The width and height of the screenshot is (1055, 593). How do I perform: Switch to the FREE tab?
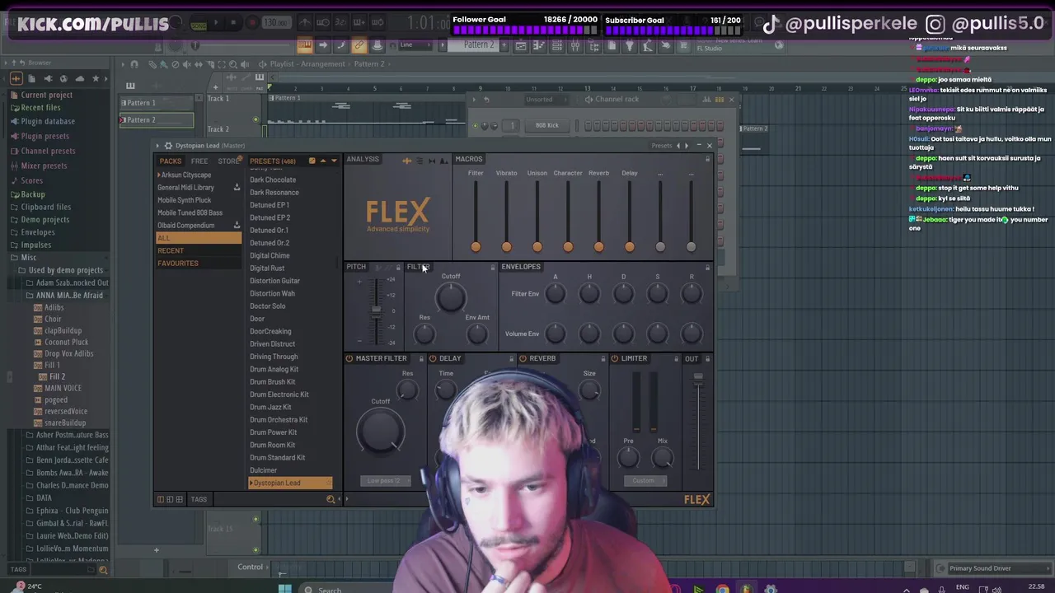[199, 161]
